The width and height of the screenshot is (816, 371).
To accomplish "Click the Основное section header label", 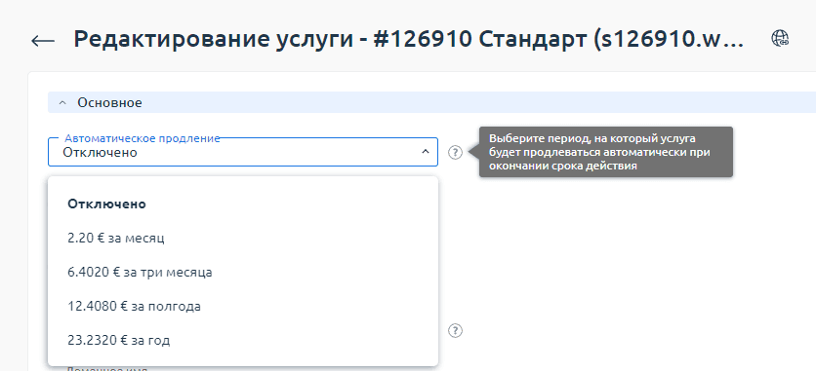I will pyautogui.click(x=109, y=103).
